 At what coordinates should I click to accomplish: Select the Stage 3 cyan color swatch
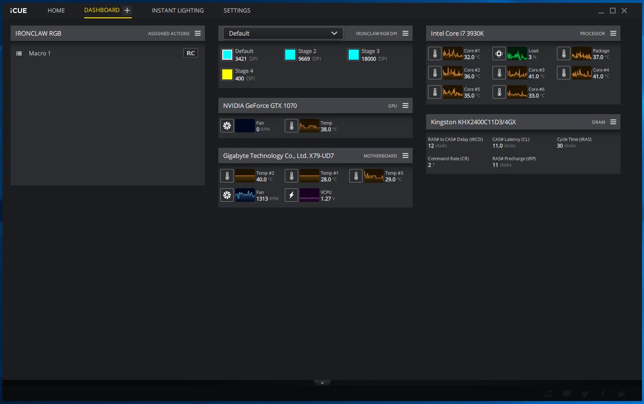click(x=354, y=55)
